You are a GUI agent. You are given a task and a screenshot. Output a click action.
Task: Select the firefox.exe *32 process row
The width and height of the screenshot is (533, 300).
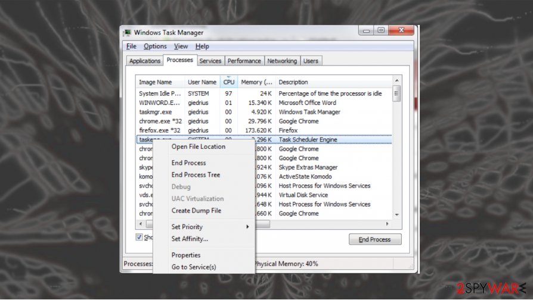(x=264, y=130)
